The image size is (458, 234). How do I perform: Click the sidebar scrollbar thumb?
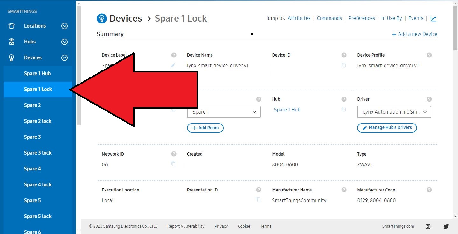(x=79, y=66)
